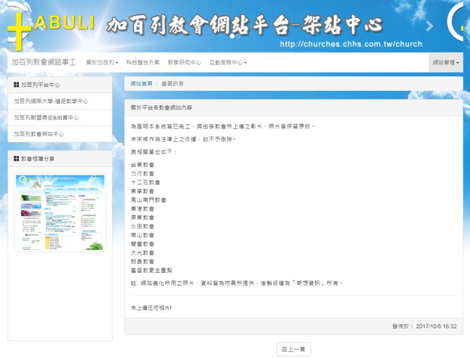
Task: Click the 加百列教會網路事工 brand link
Action: (44, 62)
